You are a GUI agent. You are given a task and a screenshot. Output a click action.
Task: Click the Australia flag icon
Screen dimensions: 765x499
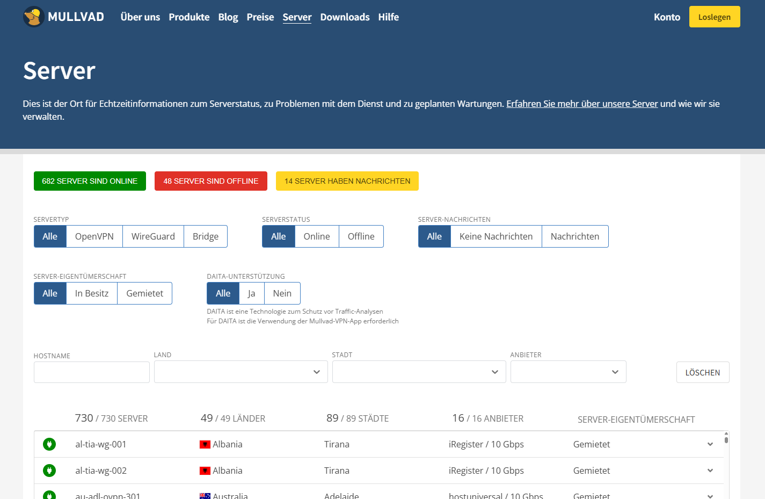click(205, 496)
